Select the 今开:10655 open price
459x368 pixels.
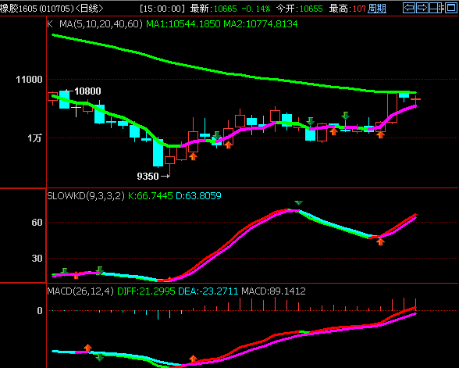pyautogui.click(x=299, y=9)
